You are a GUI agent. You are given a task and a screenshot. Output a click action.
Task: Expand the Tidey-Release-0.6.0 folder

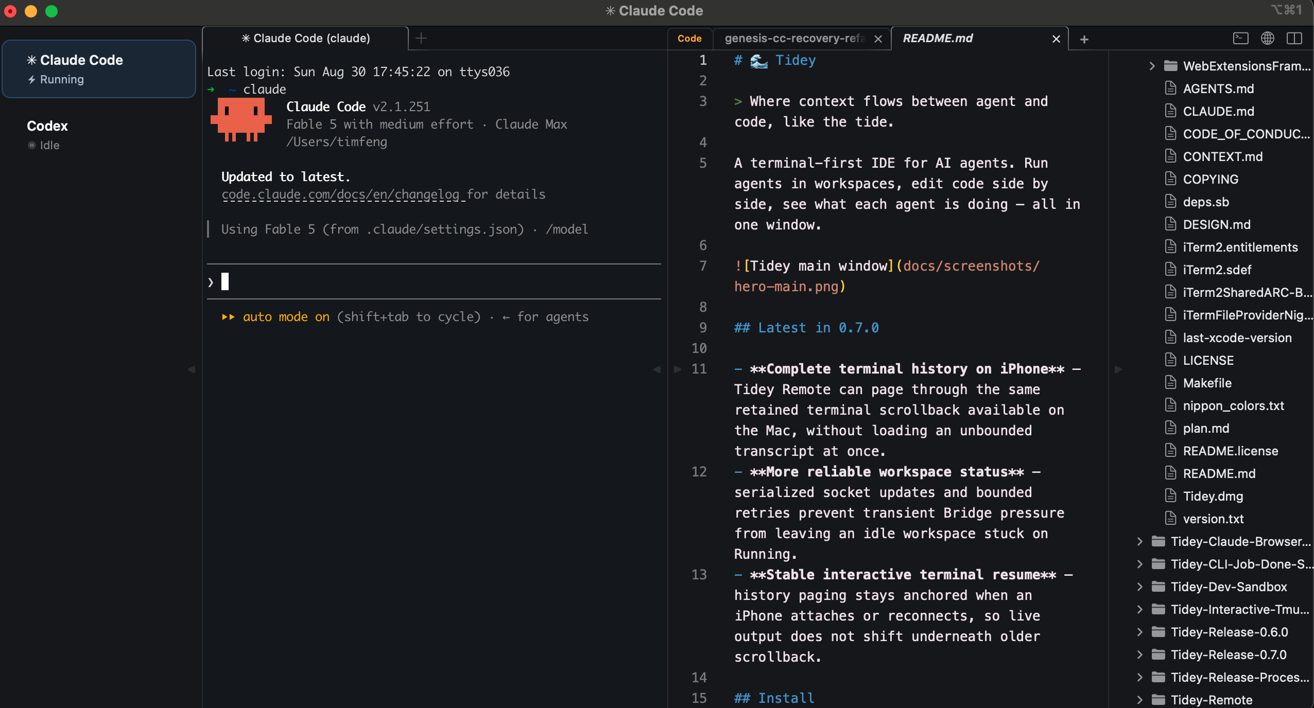point(1140,632)
